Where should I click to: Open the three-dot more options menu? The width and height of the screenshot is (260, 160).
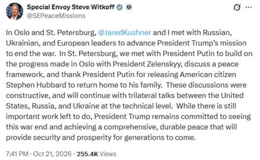(249, 7)
